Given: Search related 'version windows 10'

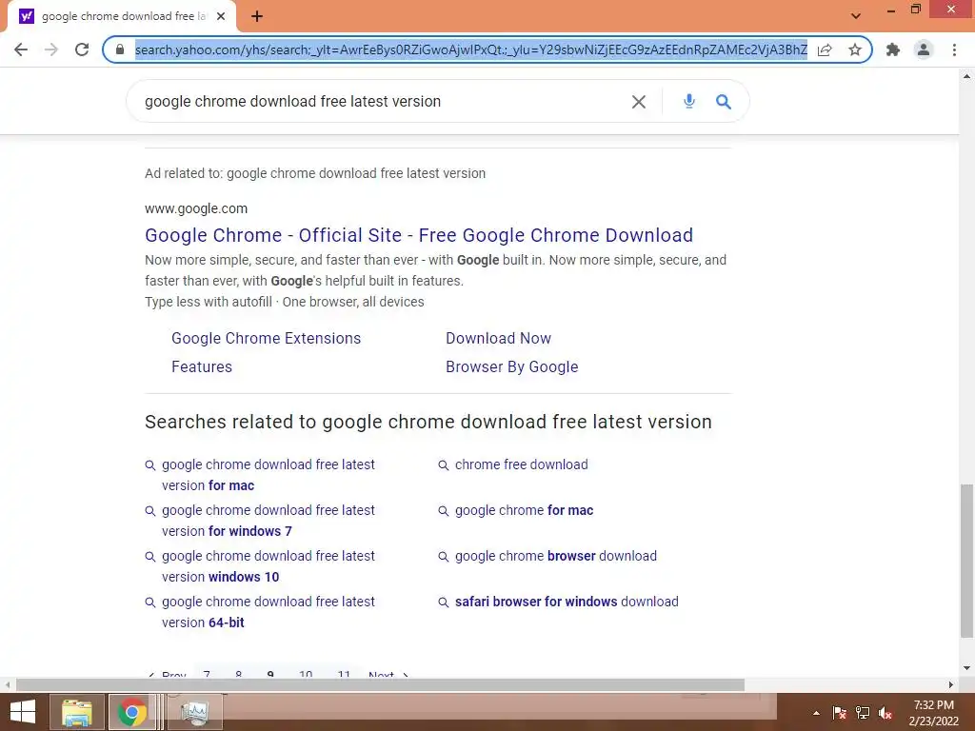Looking at the screenshot, I should click(268, 566).
